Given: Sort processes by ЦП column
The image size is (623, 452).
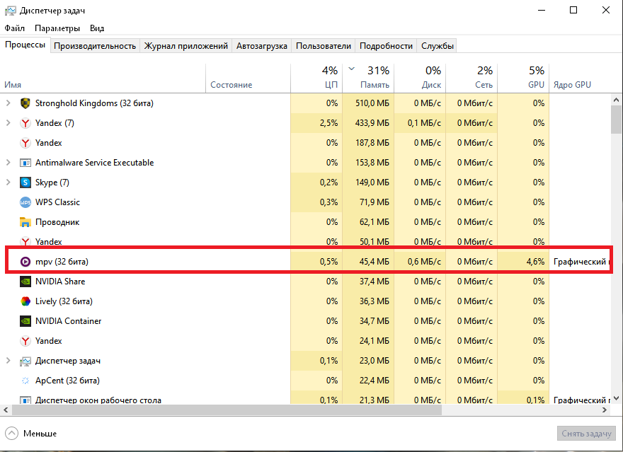Looking at the screenshot, I should coord(316,79).
